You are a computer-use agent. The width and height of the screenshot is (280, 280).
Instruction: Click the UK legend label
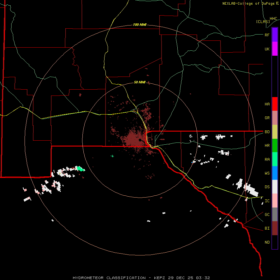(267, 49)
